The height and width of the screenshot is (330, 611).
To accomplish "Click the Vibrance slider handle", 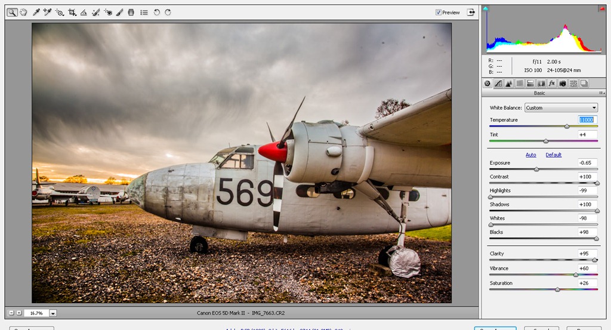I will 576,275.
